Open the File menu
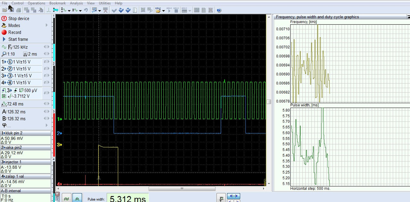Viewport: 410px width, 202px height. pyautogui.click(x=4, y=3)
